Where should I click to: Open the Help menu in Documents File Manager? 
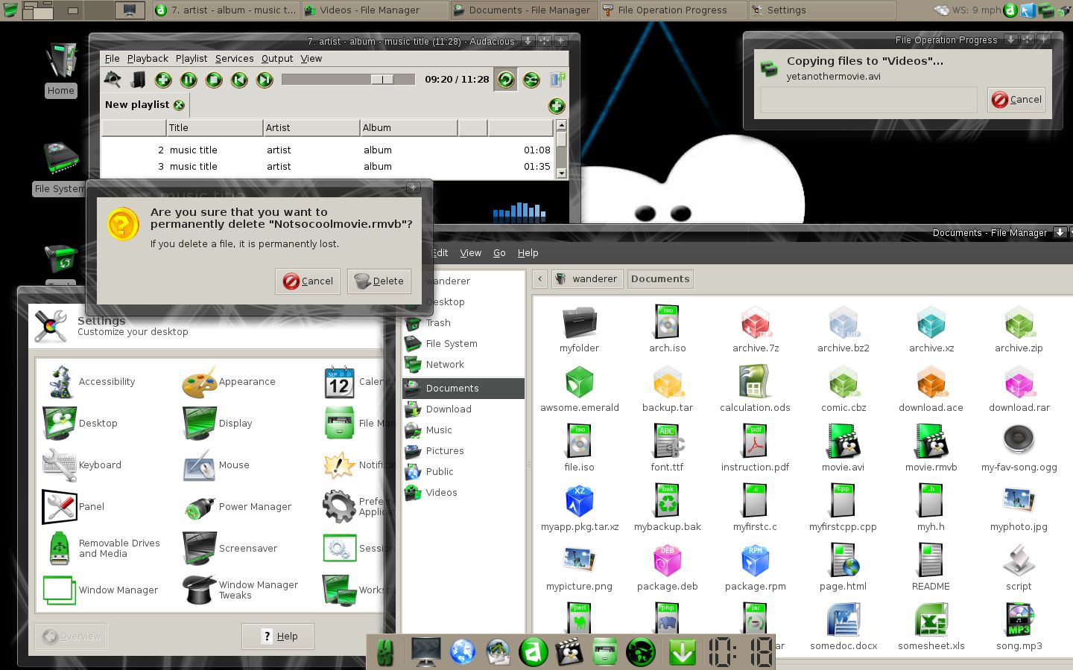pyautogui.click(x=528, y=253)
